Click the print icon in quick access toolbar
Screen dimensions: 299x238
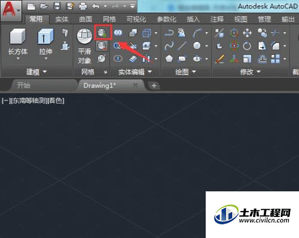[83, 6]
